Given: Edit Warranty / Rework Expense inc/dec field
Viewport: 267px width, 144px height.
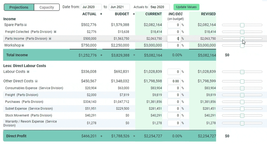Looking at the screenshot, I should pos(174,123).
